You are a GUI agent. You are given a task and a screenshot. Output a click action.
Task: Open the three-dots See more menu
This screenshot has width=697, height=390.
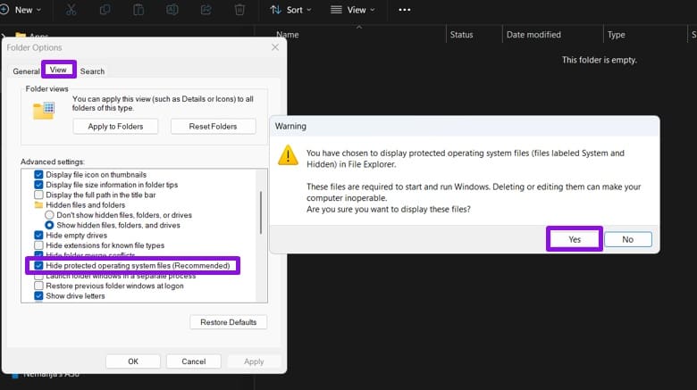tap(405, 10)
